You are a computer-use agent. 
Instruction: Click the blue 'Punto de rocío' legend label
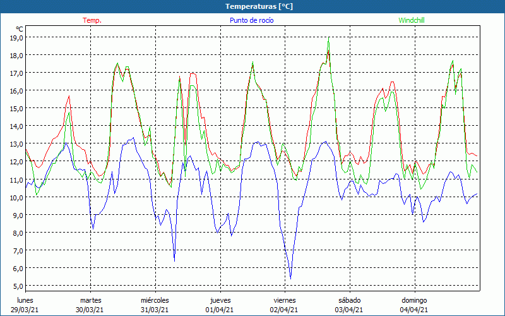pyautogui.click(x=251, y=20)
